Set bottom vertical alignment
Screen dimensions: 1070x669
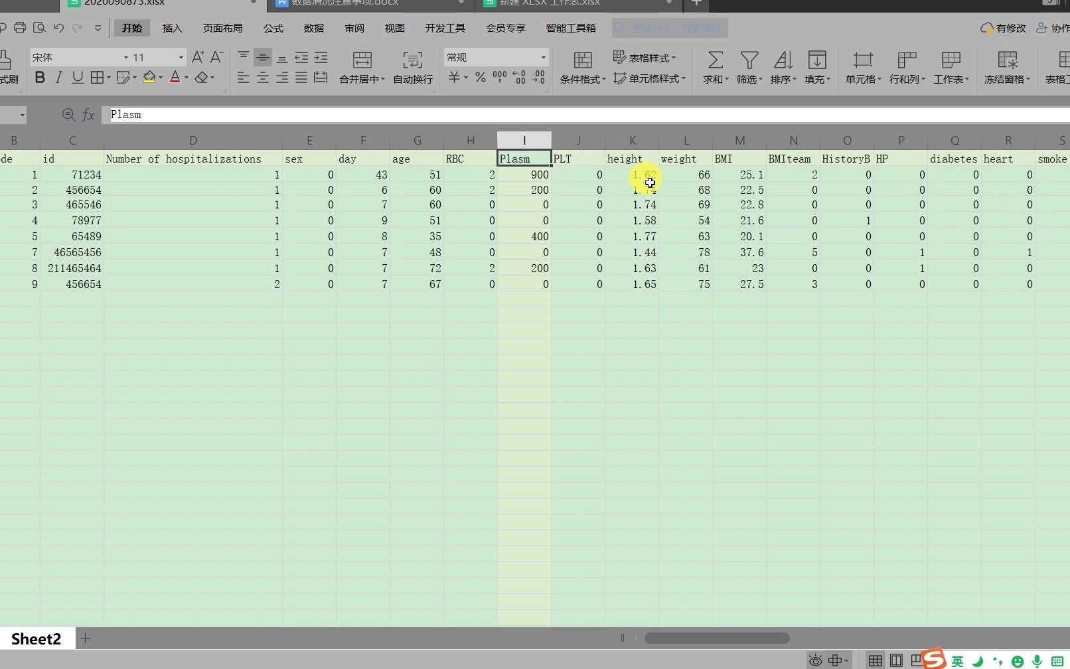282,57
